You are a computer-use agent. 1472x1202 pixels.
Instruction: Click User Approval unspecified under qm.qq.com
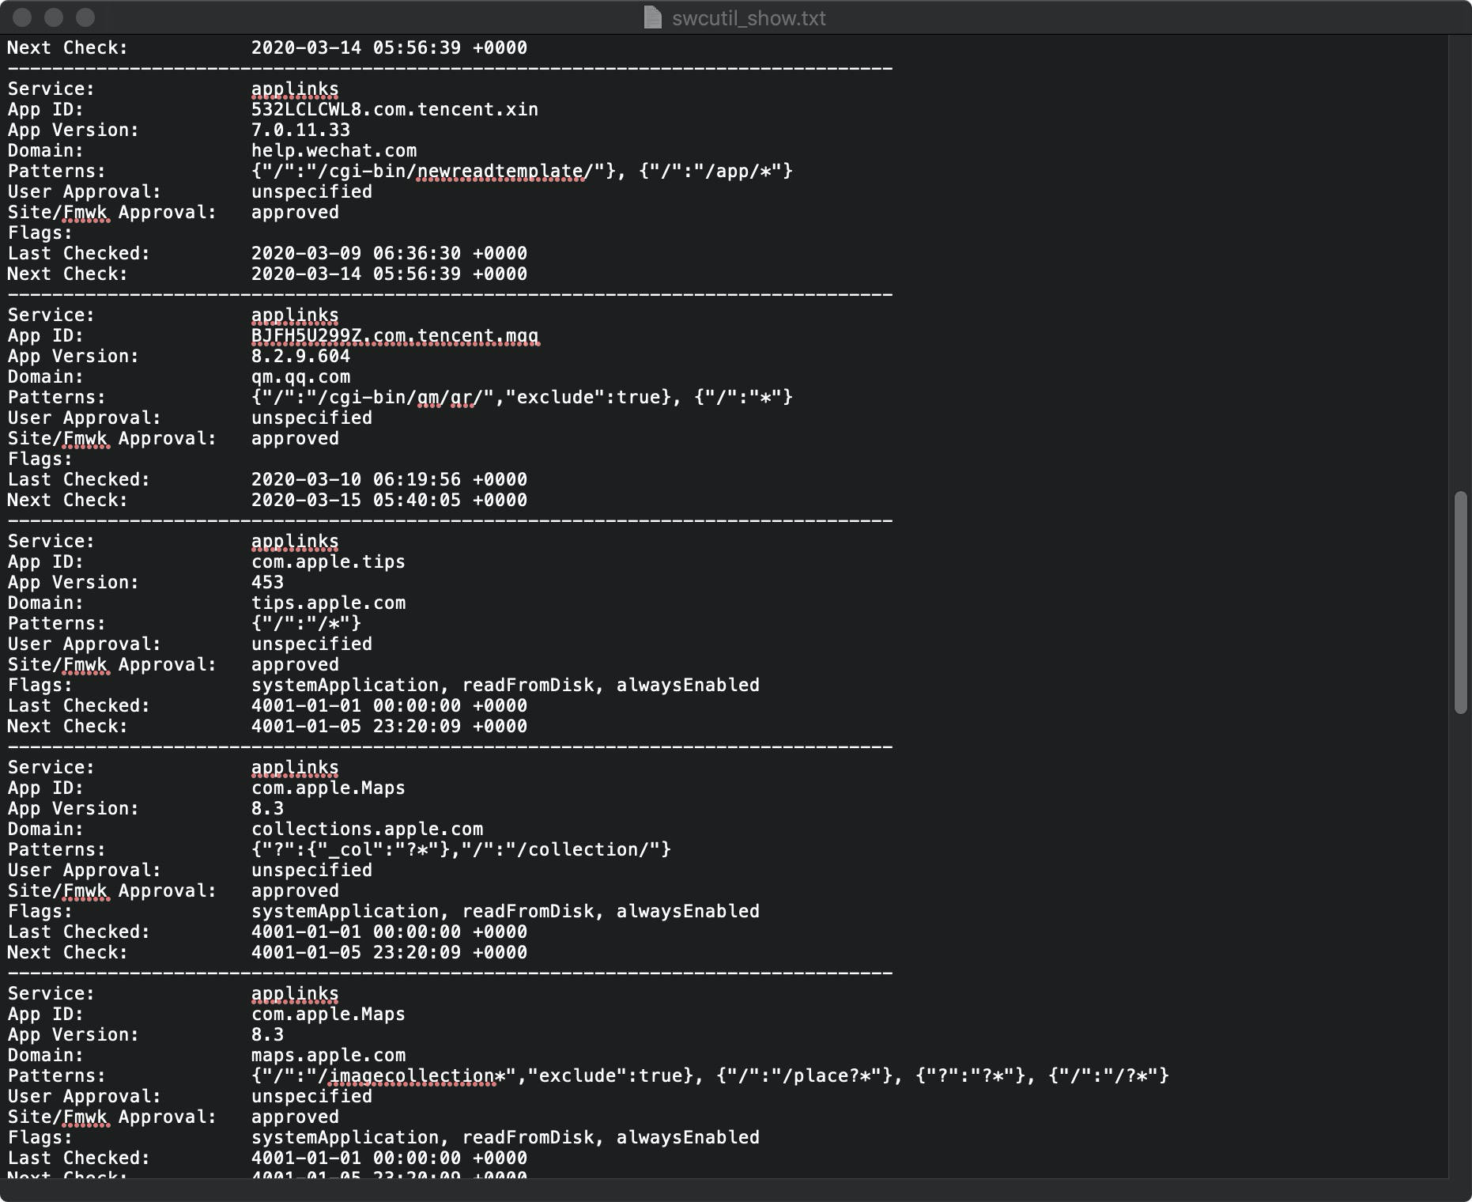tap(311, 418)
